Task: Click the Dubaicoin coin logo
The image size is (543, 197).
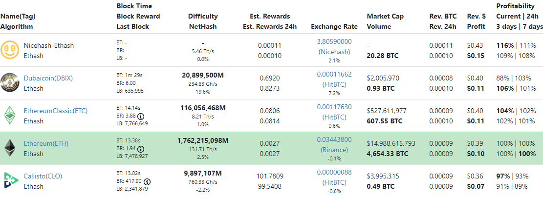Action: click(10, 82)
